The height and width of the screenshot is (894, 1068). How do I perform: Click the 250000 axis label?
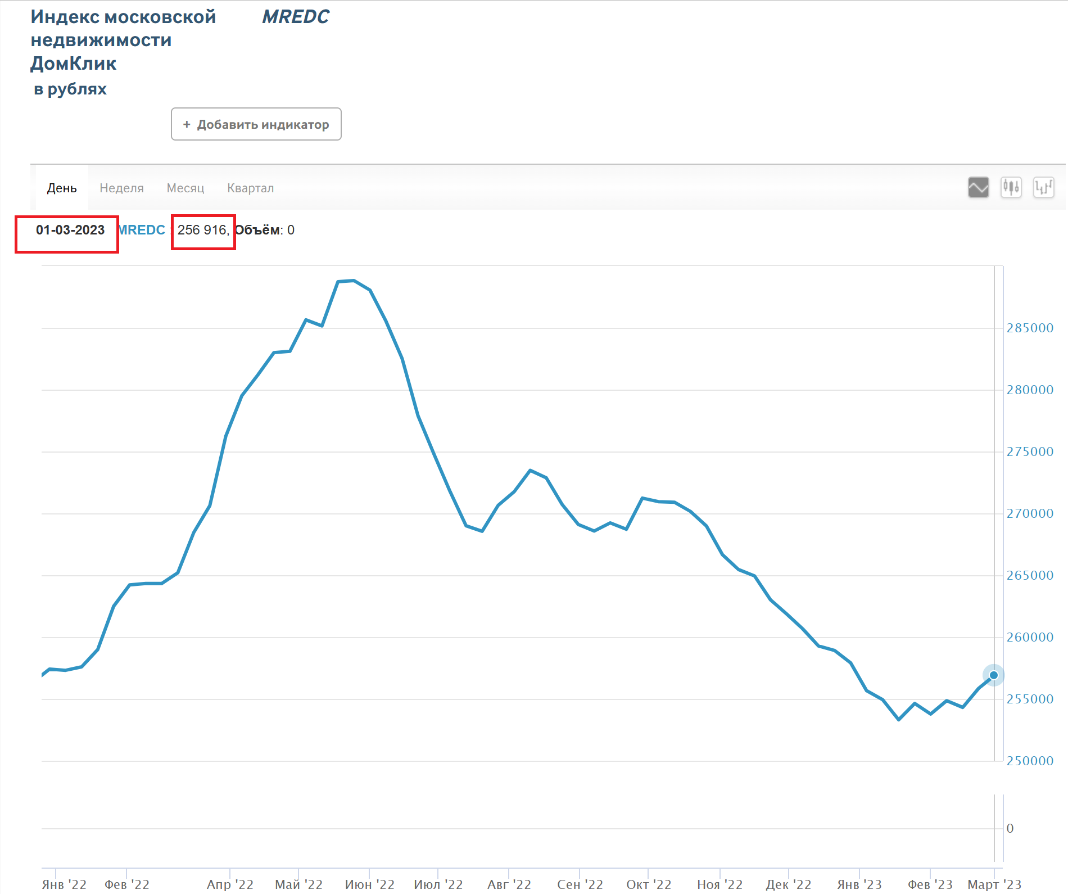(x=1030, y=761)
